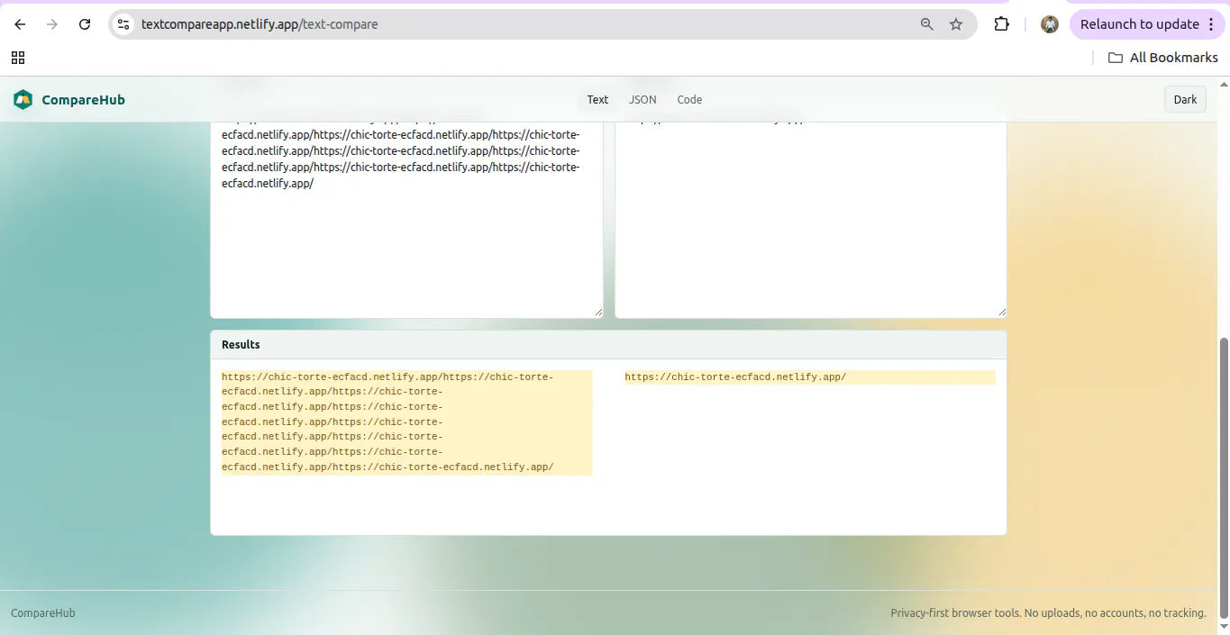Open site information icon in address bar
This screenshot has height=635, width=1230.
124,24
